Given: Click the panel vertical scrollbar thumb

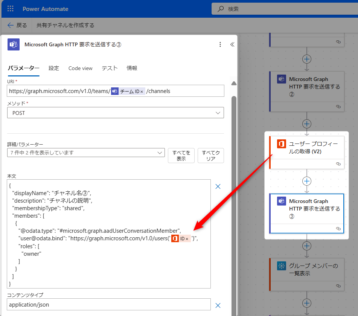Looking at the screenshot, I should tap(234, 206).
